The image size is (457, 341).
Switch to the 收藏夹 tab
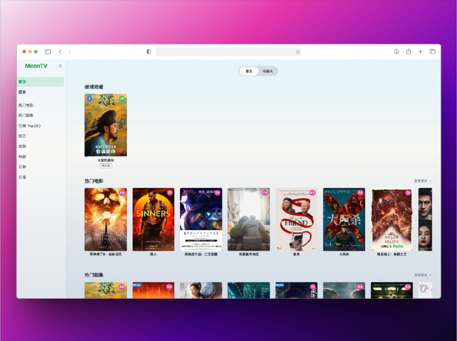[267, 71]
